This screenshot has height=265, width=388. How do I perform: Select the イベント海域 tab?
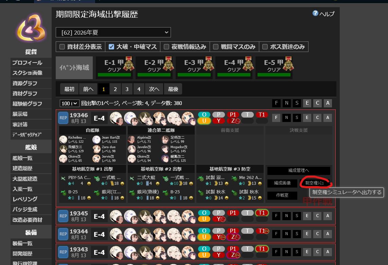tap(74, 68)
